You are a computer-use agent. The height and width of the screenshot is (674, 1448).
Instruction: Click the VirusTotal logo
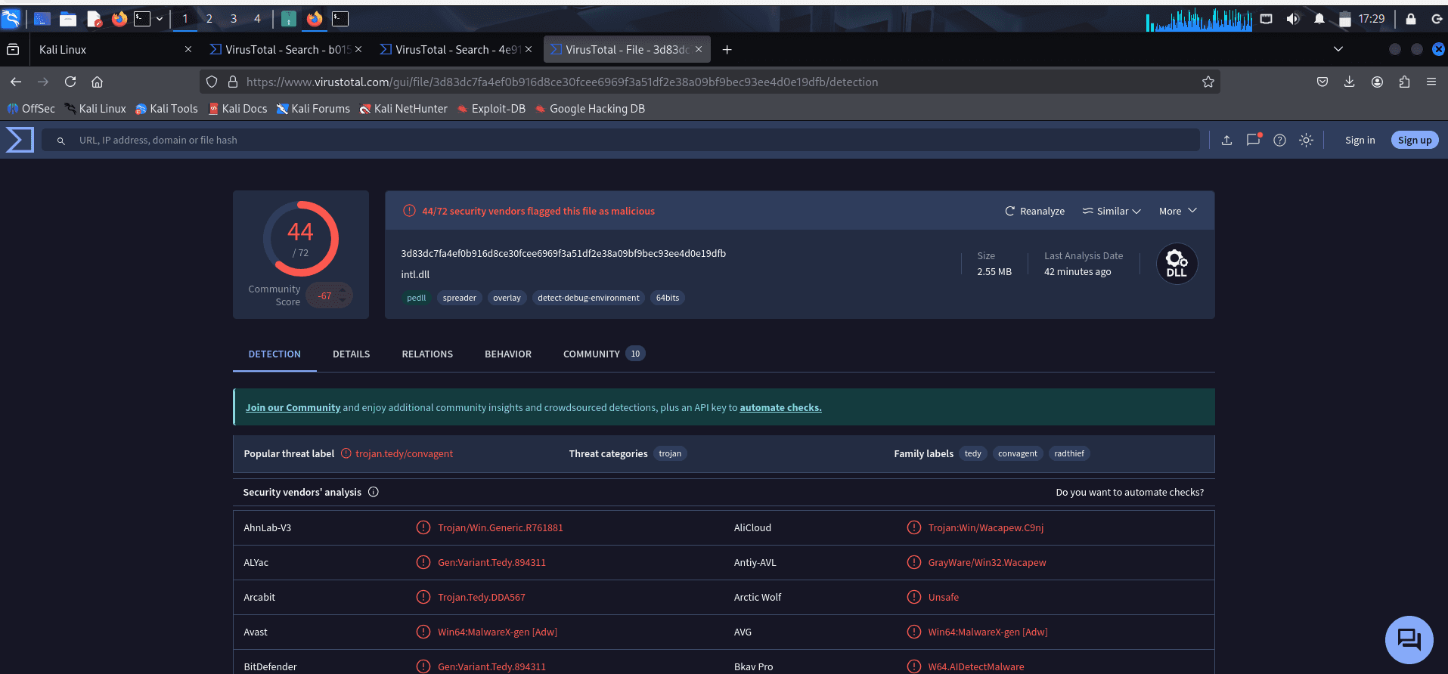[20, 140]
